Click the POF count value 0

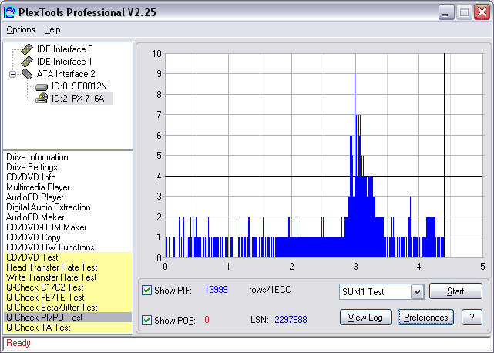point(207,320)
